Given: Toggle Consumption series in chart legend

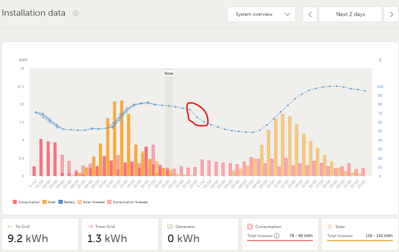Looking at the screenshot, I should click(x=26, y=202).
